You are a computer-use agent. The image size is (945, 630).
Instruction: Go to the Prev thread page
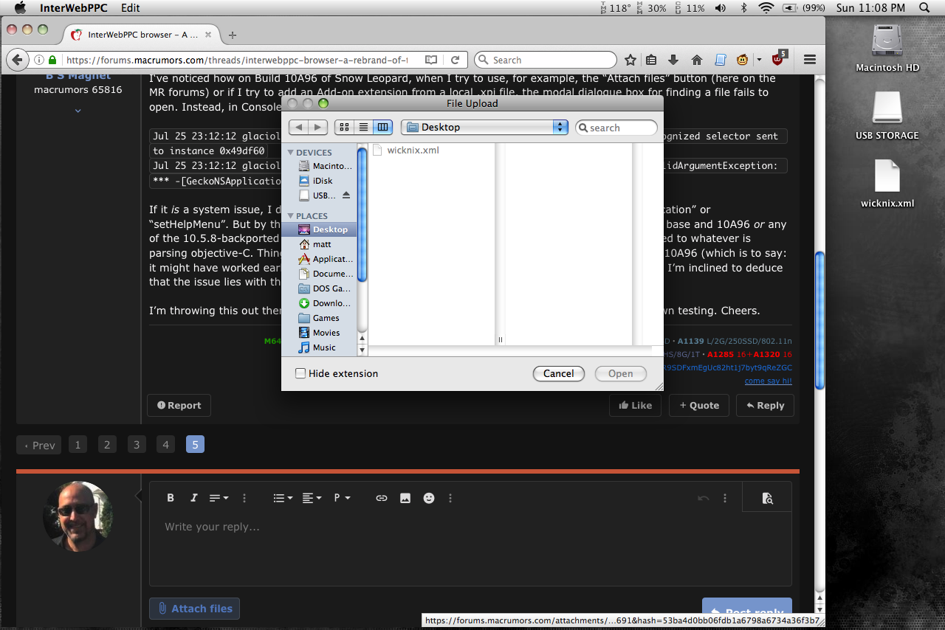pyautogui.click(x=39, y=444)
